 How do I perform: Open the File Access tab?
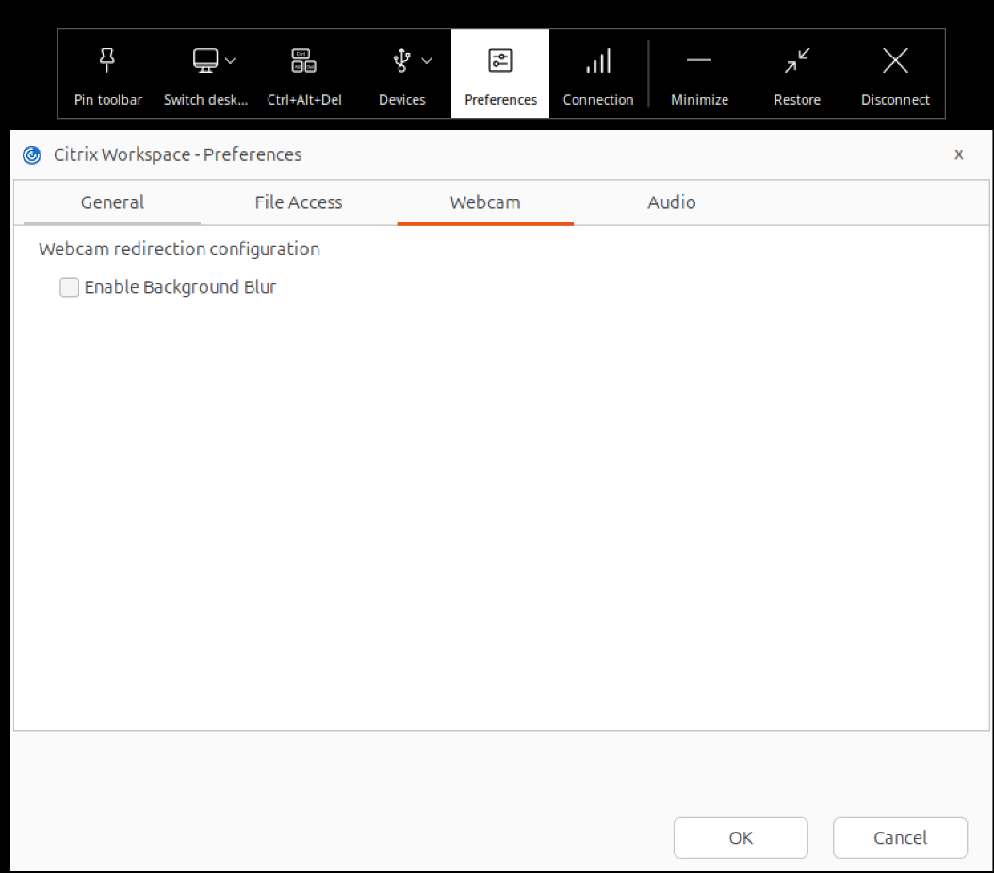tap(298, 202)
